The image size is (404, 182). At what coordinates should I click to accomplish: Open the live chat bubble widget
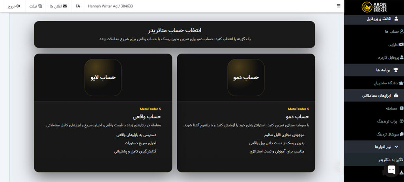point(391,169)
